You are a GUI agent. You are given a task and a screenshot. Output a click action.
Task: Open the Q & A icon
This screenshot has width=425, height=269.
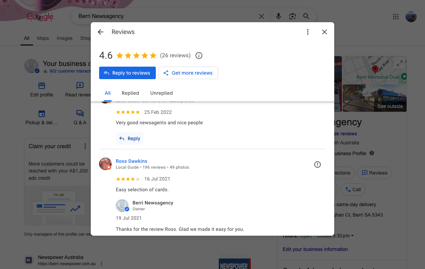pos(80,114)
